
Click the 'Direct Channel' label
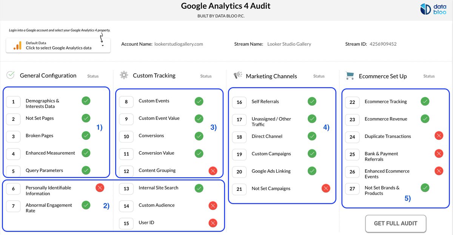(267, 136)
